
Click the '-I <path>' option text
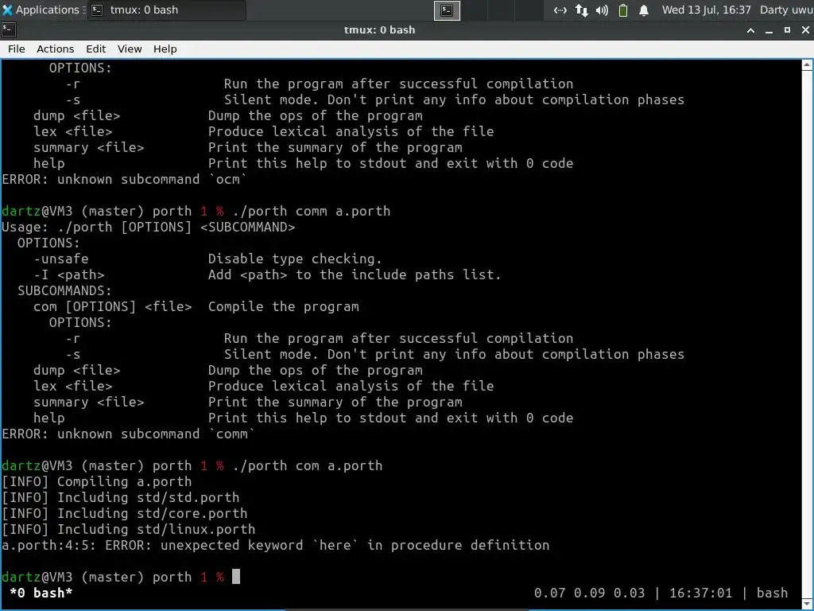[x=68, y=274]
